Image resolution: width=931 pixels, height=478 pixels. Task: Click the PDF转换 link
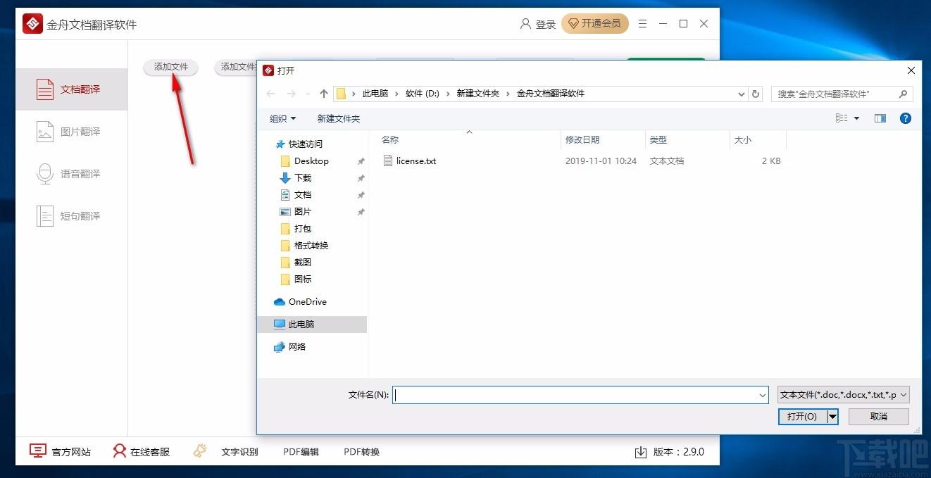[x=361, y=452]
